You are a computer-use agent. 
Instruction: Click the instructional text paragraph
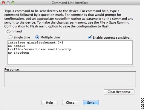click(x=69, y=19)
